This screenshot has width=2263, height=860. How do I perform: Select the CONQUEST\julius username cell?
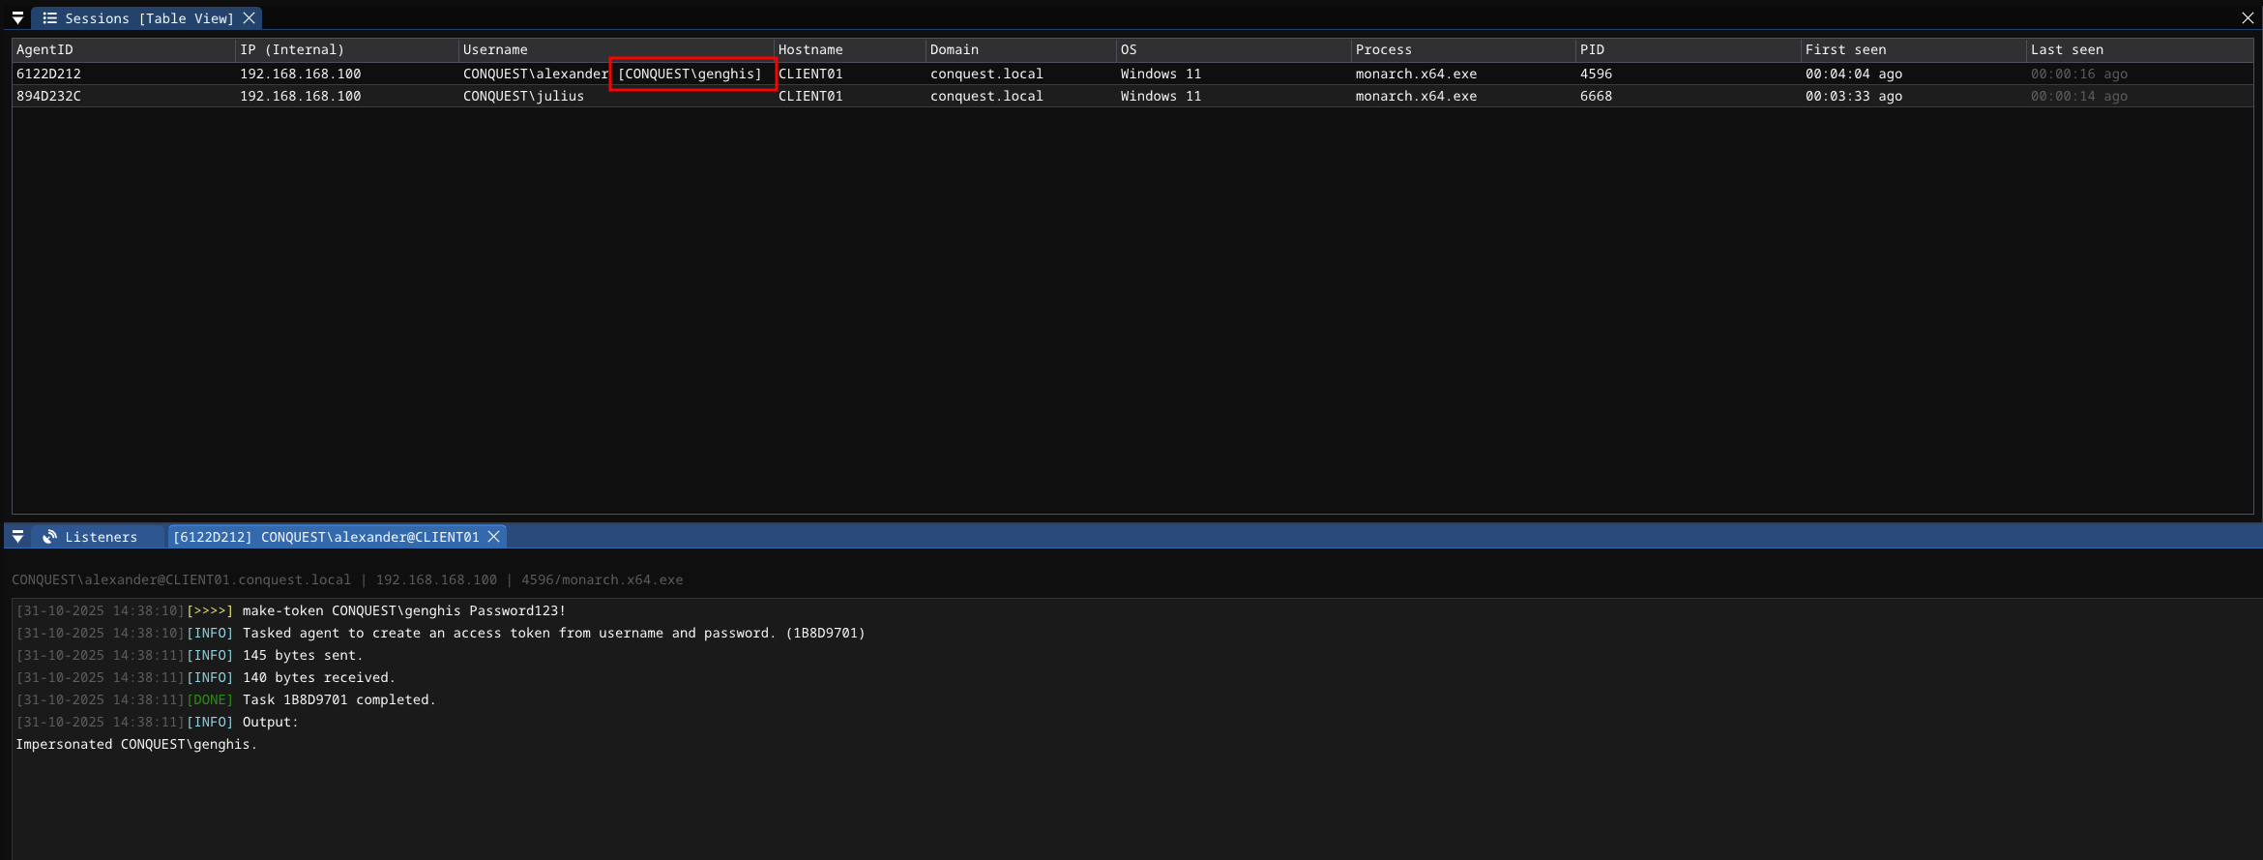(523, 96)
